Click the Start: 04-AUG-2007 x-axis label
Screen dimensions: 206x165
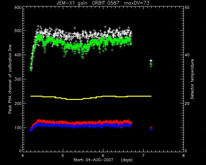click(93, 160)
